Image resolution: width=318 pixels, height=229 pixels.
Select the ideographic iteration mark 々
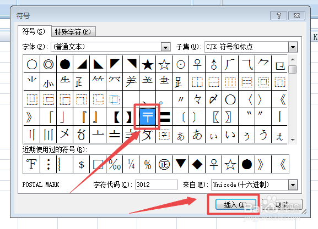[197, 99]
